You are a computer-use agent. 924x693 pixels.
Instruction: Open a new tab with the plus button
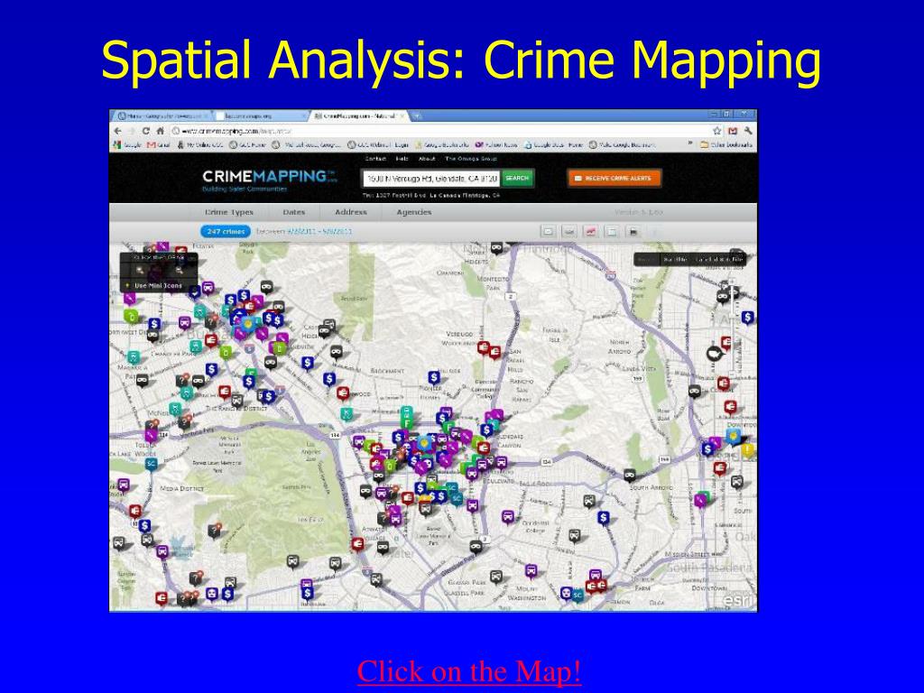[417, 116]
